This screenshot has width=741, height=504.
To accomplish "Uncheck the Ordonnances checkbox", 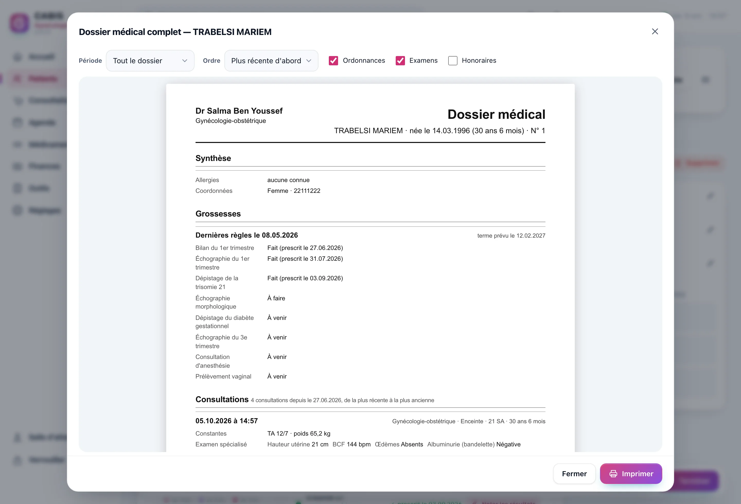I will point(333,60).
